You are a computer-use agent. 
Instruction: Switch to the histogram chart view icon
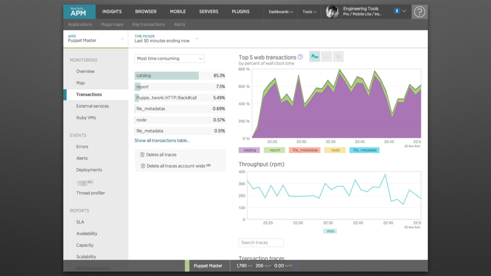point(327,57)
